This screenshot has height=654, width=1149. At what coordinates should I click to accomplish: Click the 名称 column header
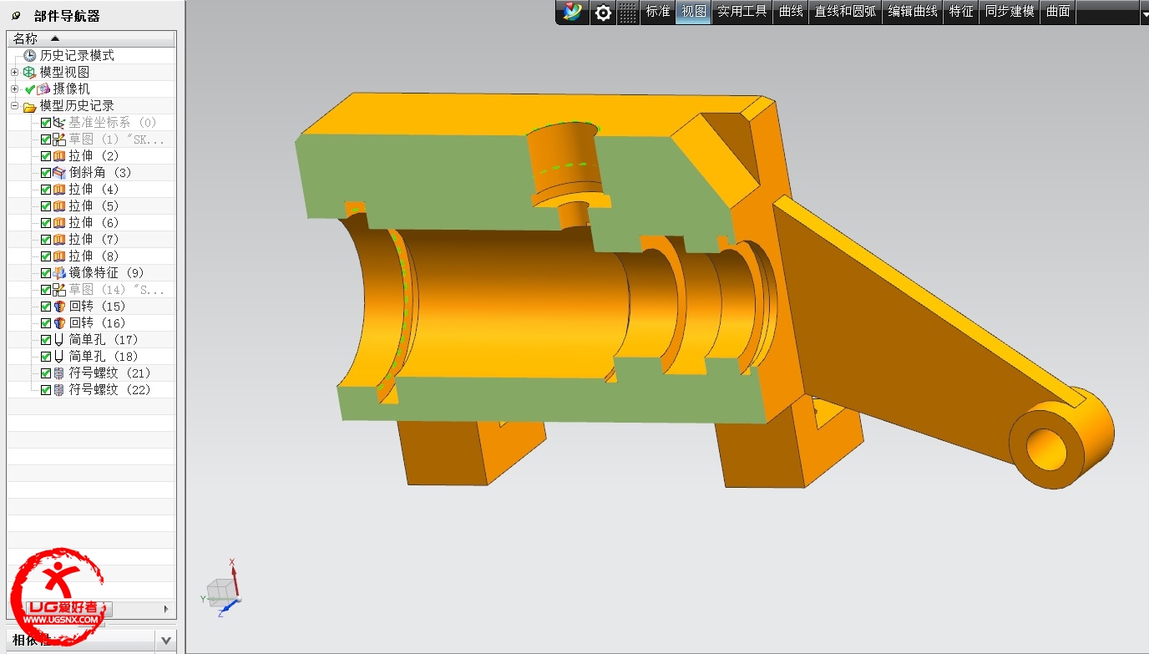pos(91,38)
